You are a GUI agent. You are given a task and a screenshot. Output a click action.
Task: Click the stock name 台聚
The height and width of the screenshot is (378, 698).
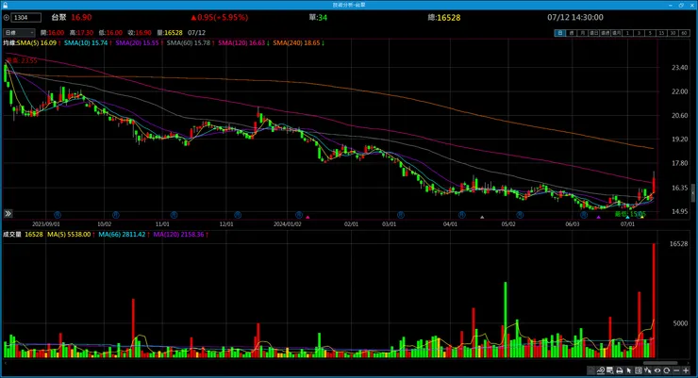58,17
